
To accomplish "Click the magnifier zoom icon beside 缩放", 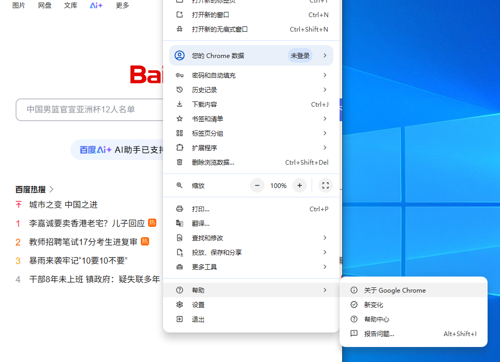I will (180, 185).
